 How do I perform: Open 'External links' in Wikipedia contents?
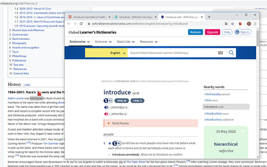(x=21, y=73)
